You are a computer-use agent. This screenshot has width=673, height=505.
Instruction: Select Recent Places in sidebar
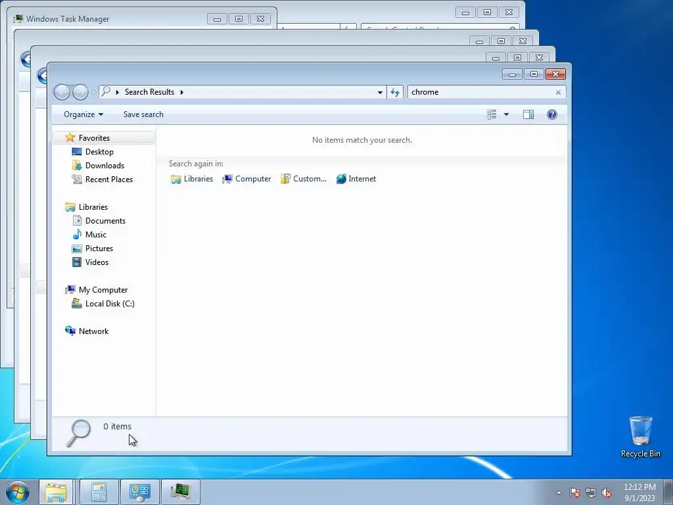point(109,179)
